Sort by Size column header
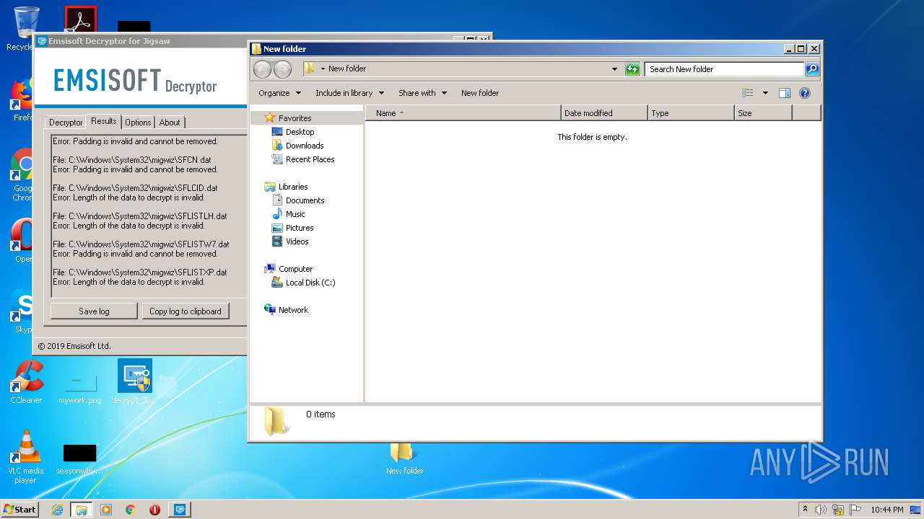The height and width of the screenshot is (519, 924). (x=763, y=113)
